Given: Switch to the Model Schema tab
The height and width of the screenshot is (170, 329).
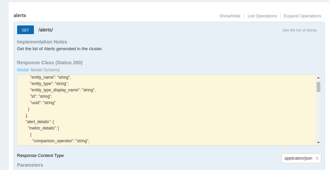Looking at the screenshot, I should pyautogui.click(x=45, y=70).
